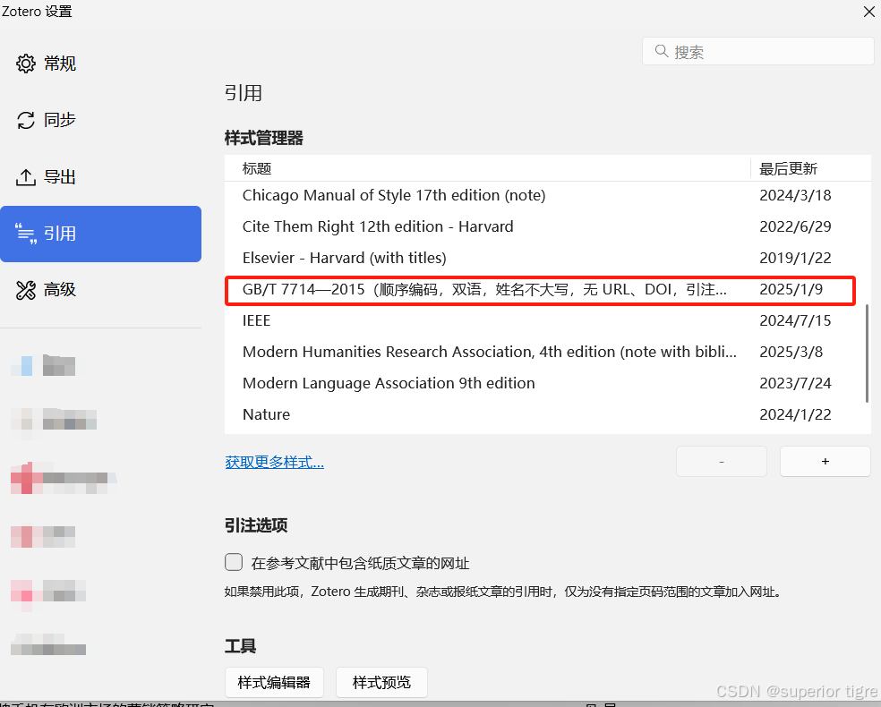Click the plus button to add style
Screen dimensions: 881x707
825,462
